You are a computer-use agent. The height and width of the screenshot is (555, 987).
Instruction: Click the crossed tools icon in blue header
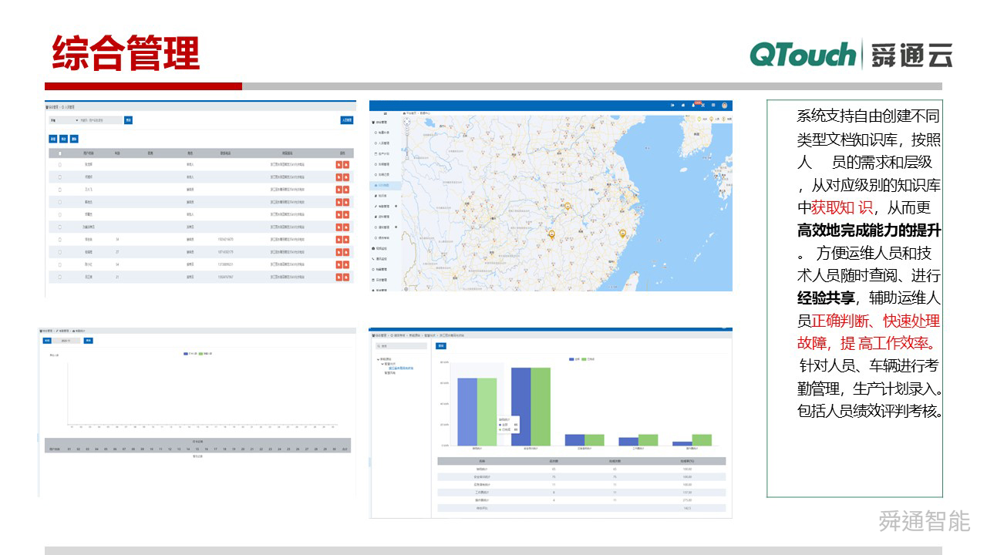(702, 105)
